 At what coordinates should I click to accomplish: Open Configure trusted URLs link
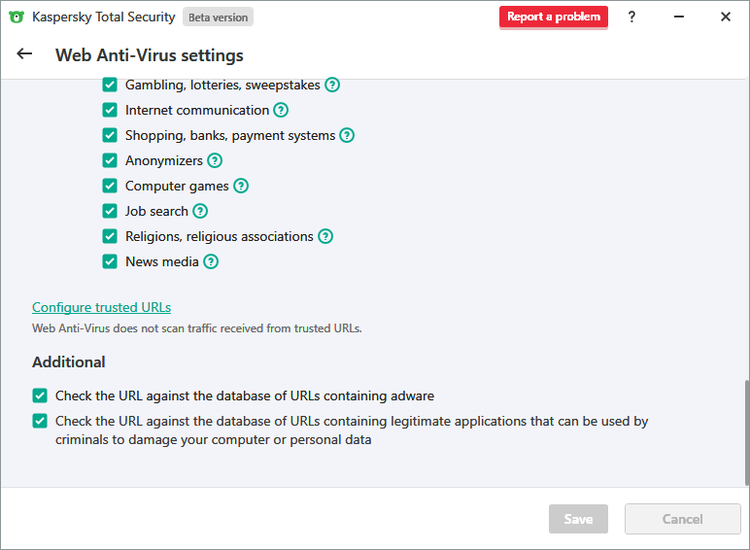coord(101,307)
